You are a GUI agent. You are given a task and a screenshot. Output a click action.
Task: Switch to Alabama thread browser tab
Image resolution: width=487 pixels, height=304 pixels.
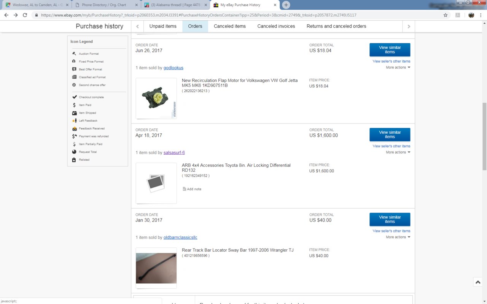[176, 5]
